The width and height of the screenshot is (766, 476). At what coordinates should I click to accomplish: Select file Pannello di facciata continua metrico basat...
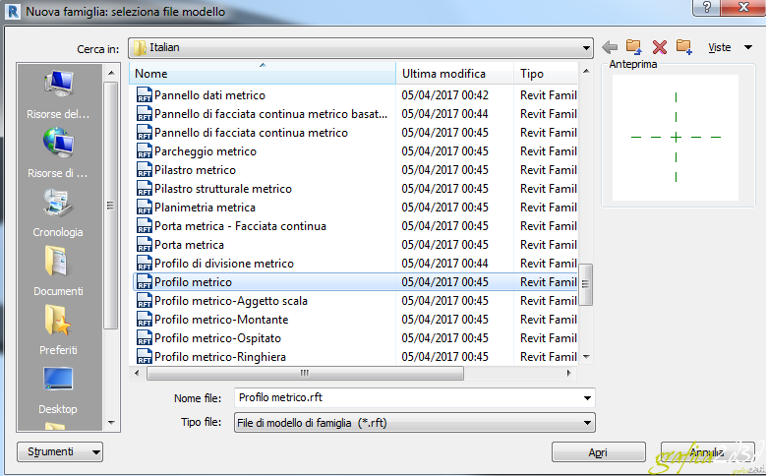[x=271, y=114]
